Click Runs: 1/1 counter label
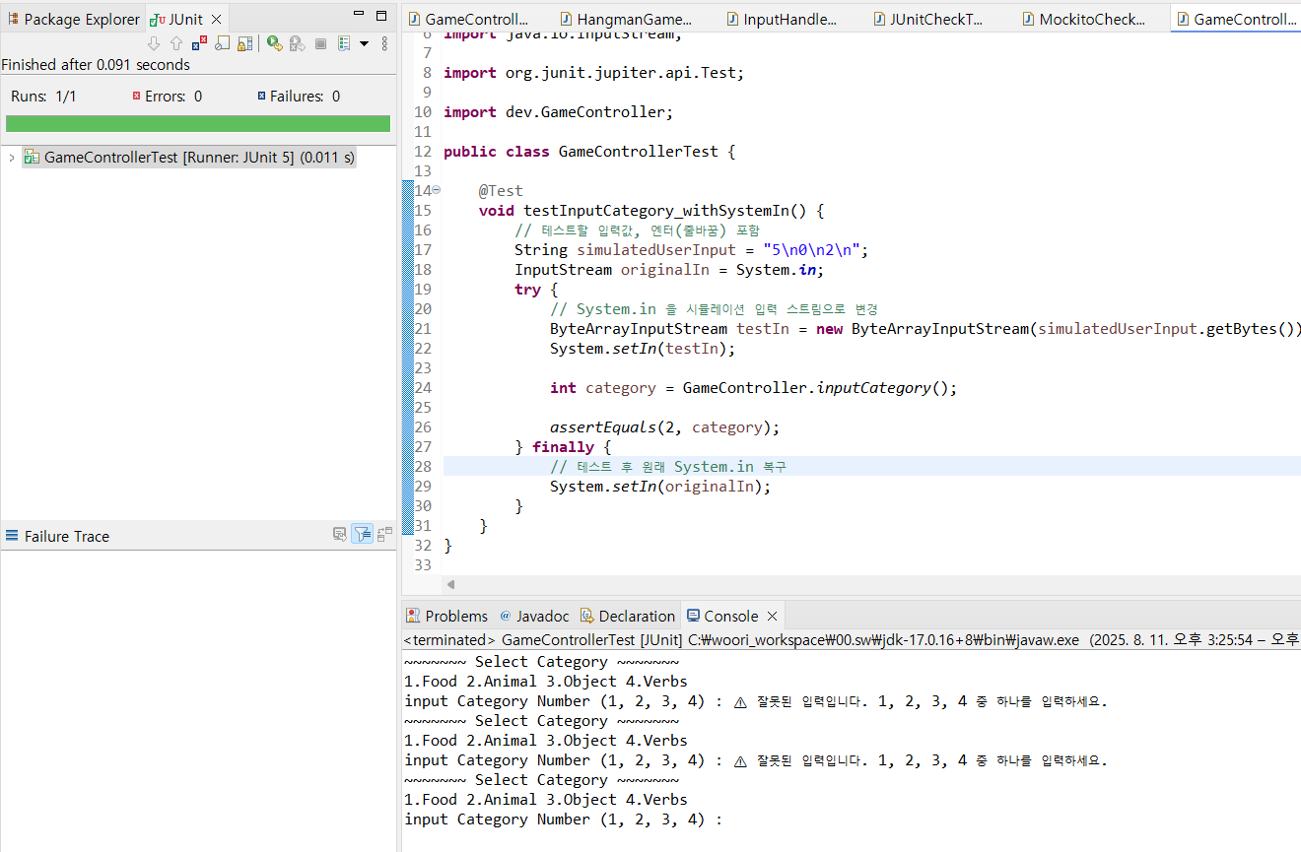Image resolution: width=1301 pixels, height=852 pixels. coord(43,97)
